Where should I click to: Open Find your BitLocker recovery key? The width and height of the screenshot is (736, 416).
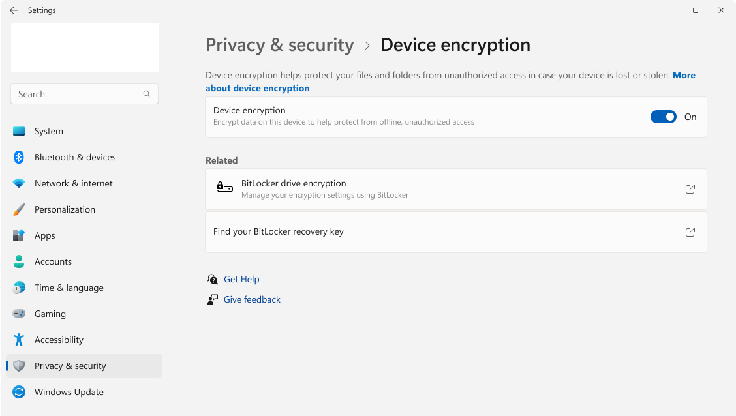pyautogui.click(x=456, y=232)
